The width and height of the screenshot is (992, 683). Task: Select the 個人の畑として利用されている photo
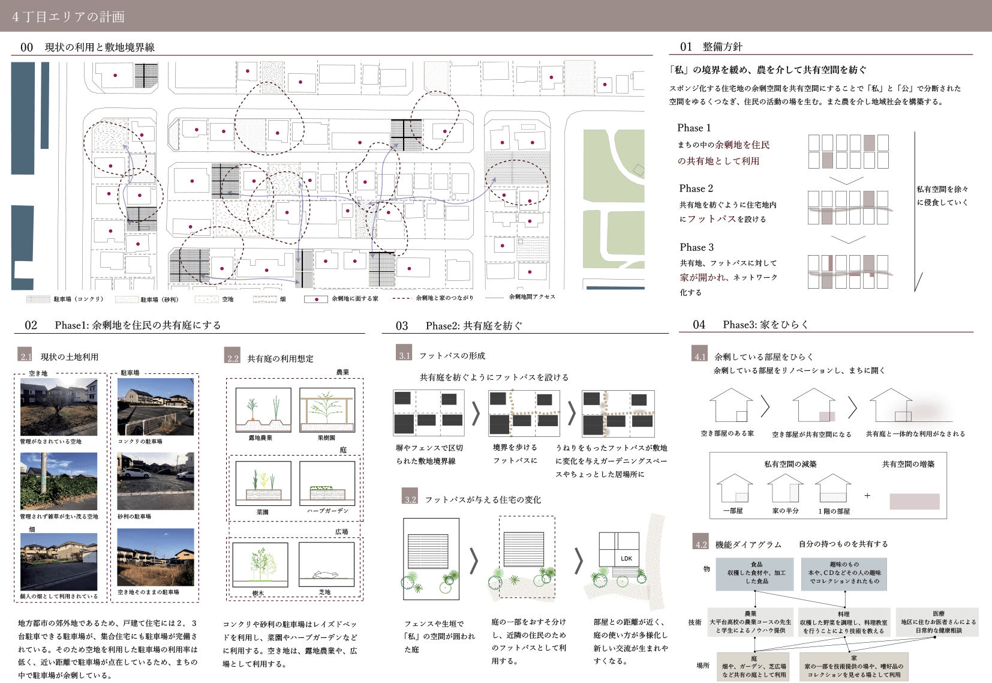coord(59,562)
